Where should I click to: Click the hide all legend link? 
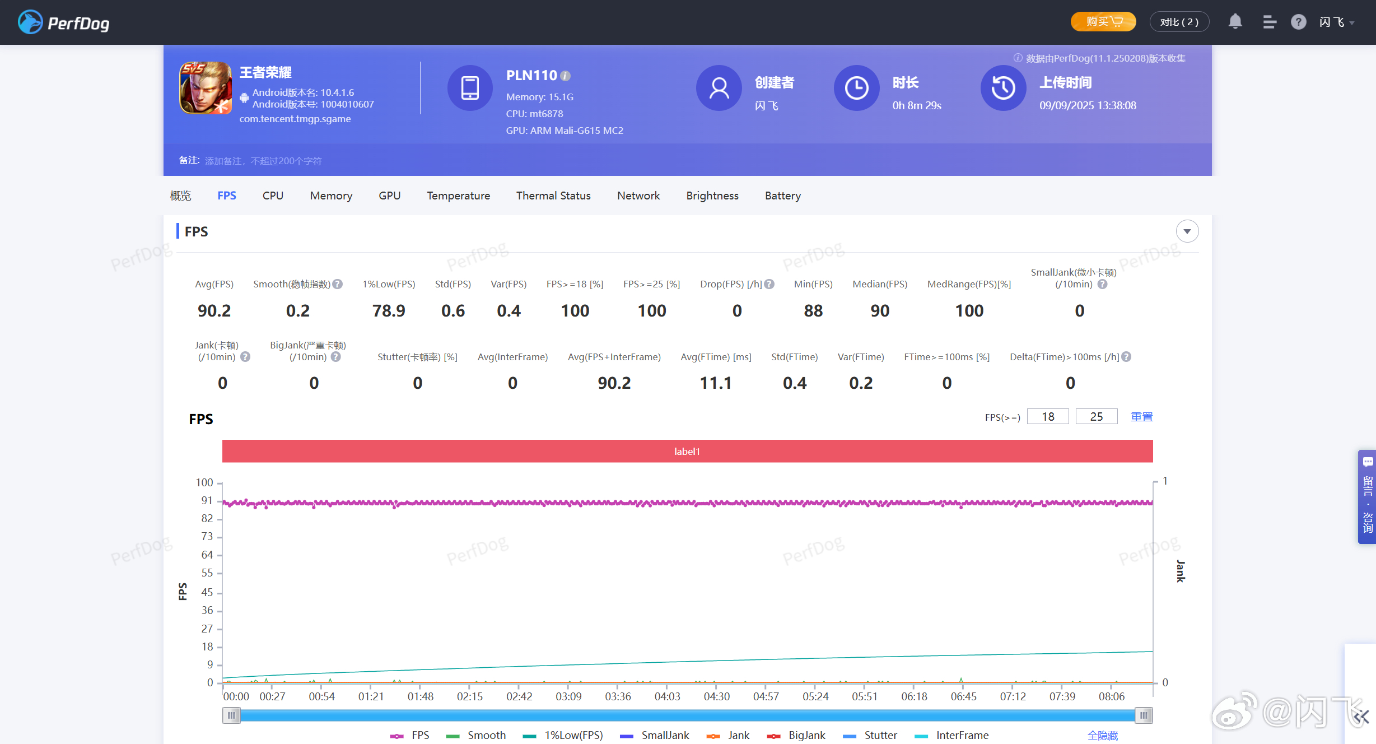(x=1102, y=735)
